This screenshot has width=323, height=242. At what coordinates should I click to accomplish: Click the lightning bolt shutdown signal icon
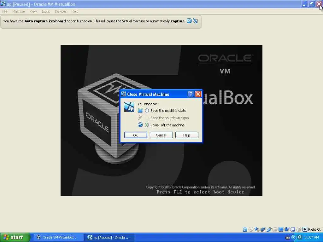140,118
